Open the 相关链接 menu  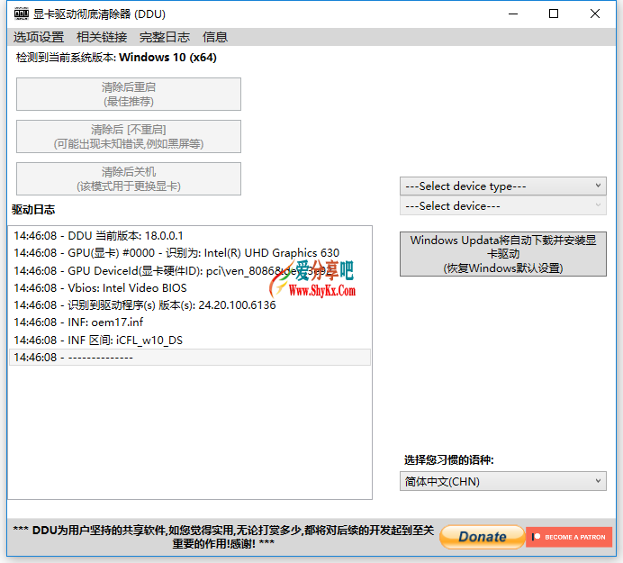pyautogui.click(x=102, y=37)
